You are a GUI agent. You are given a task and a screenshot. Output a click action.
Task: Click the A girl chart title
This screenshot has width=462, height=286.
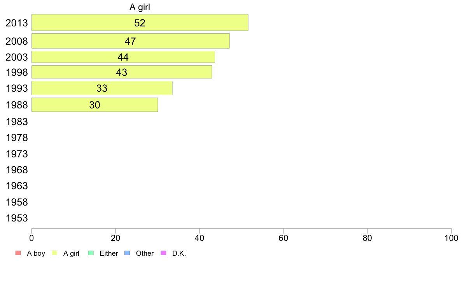[x=140, y=7]
